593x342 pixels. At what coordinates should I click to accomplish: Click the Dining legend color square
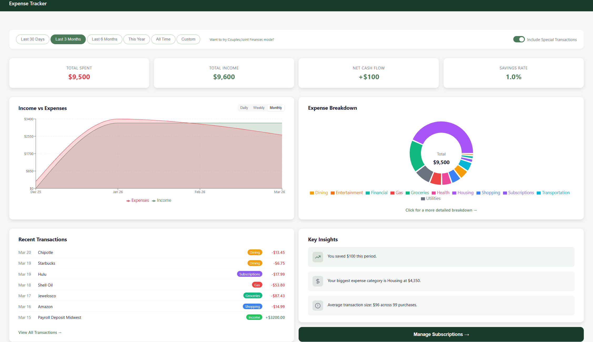click(312, 193)
